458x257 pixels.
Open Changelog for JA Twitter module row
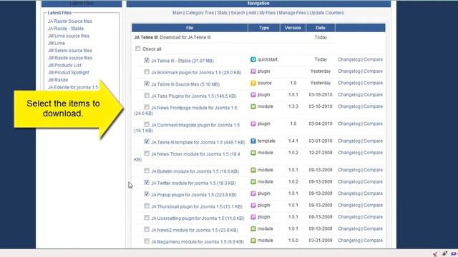[349, 182]
